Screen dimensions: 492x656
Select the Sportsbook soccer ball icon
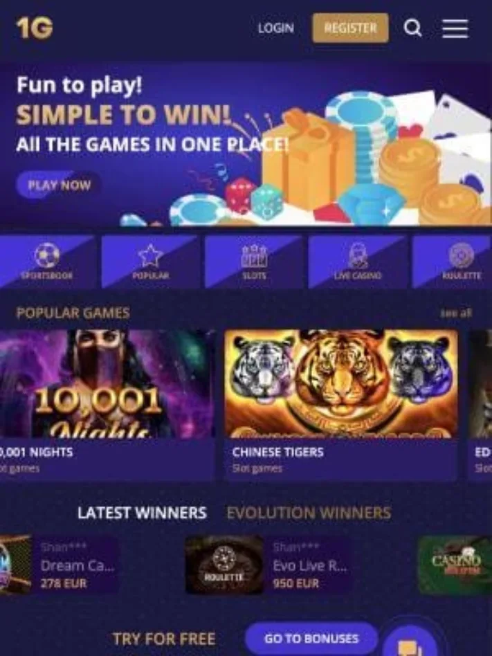click(x=47, y=255)
